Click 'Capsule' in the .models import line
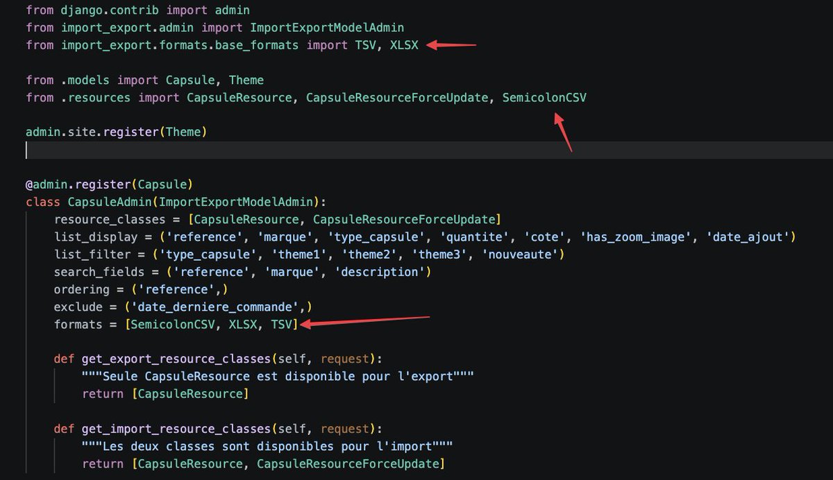833x480 pixels. [x=190, y=80]
